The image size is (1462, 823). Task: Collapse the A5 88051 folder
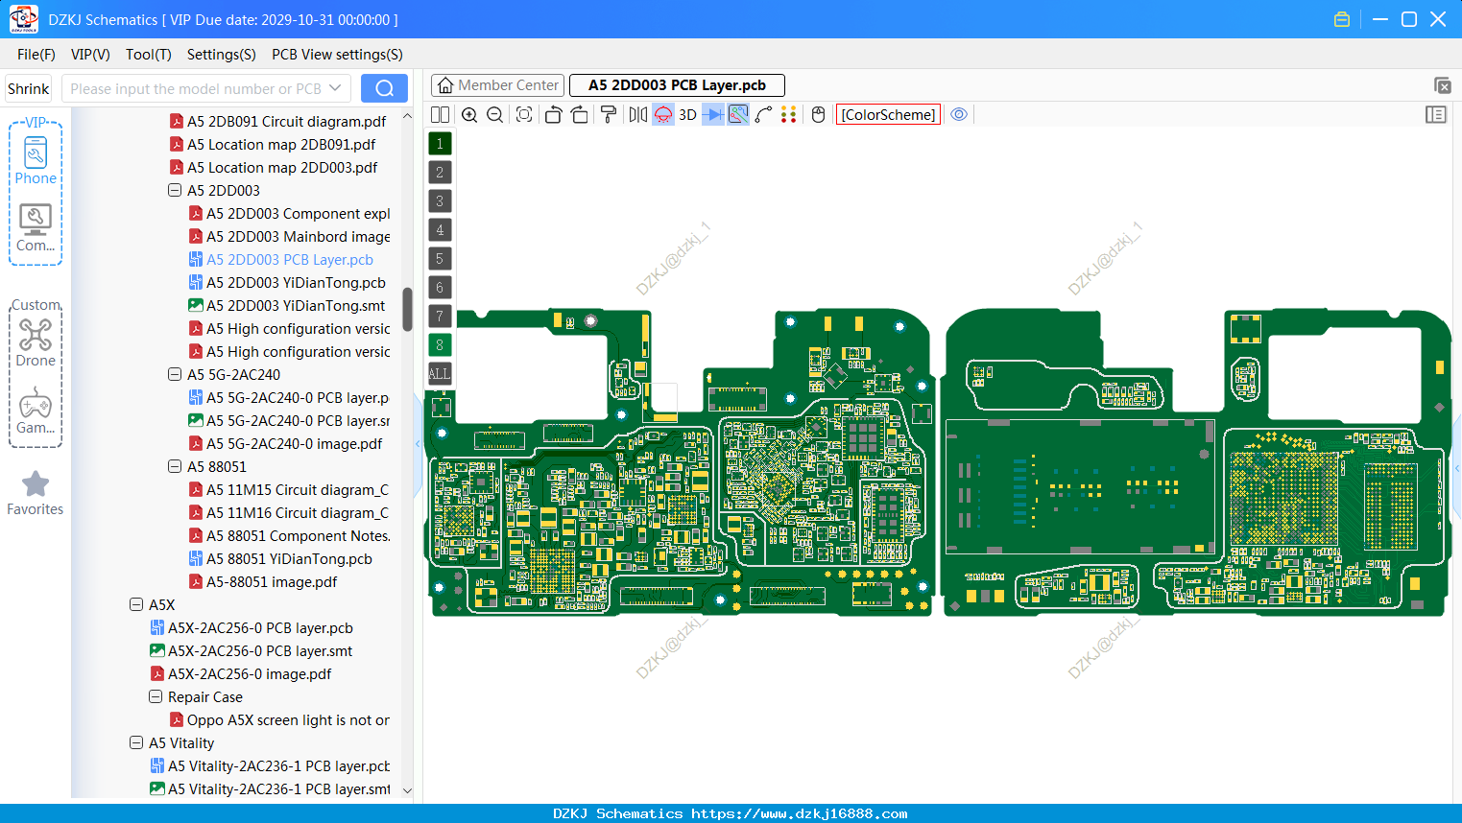point(175,466)
